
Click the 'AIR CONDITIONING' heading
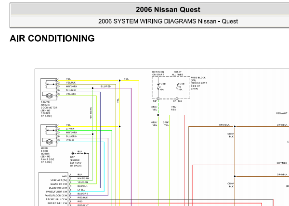(52, 38)
